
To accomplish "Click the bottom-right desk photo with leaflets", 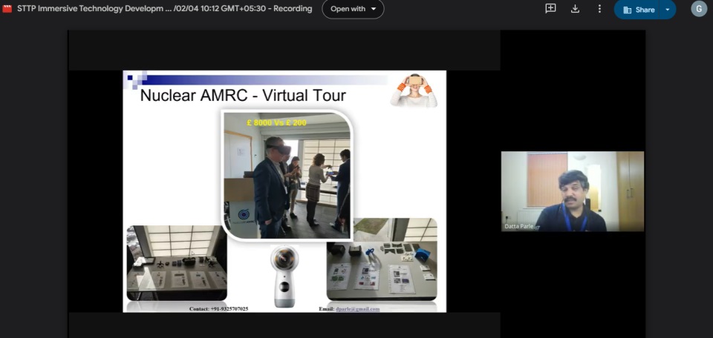I will (382, 259).
